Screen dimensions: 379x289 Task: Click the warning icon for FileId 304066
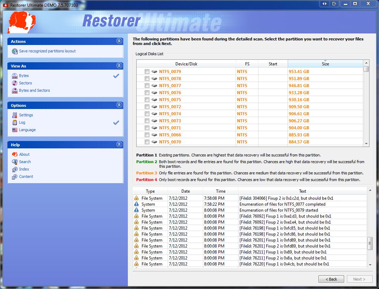coord(137,198)
